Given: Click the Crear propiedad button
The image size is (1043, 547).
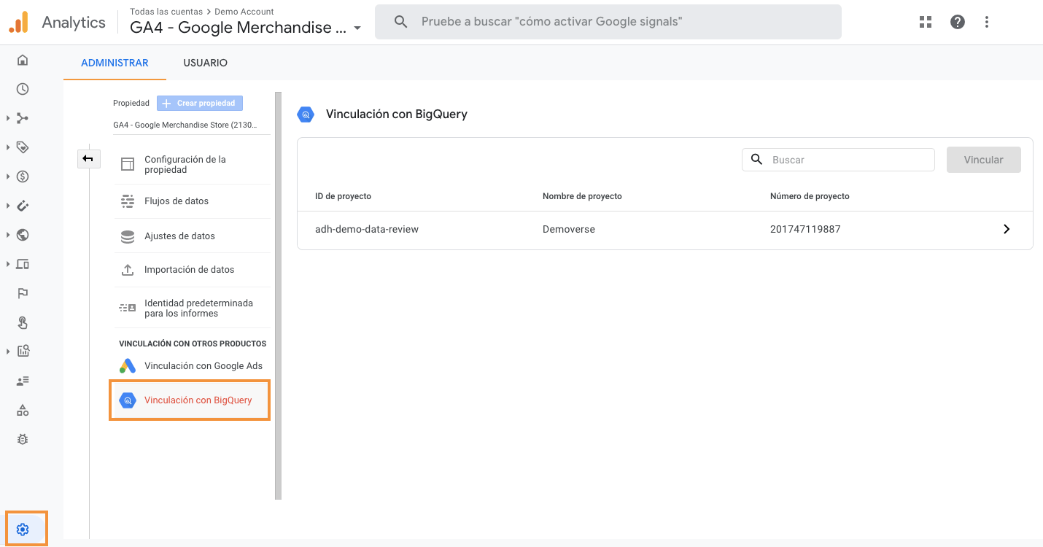Looking at the screenshot, I should pos(200,104).
